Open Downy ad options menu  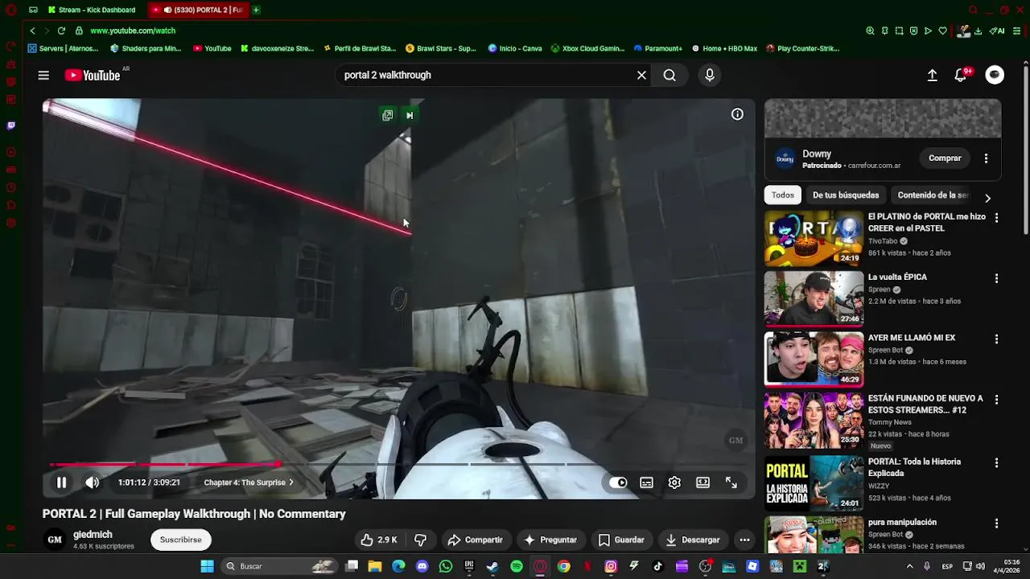(x=986, y=158)
